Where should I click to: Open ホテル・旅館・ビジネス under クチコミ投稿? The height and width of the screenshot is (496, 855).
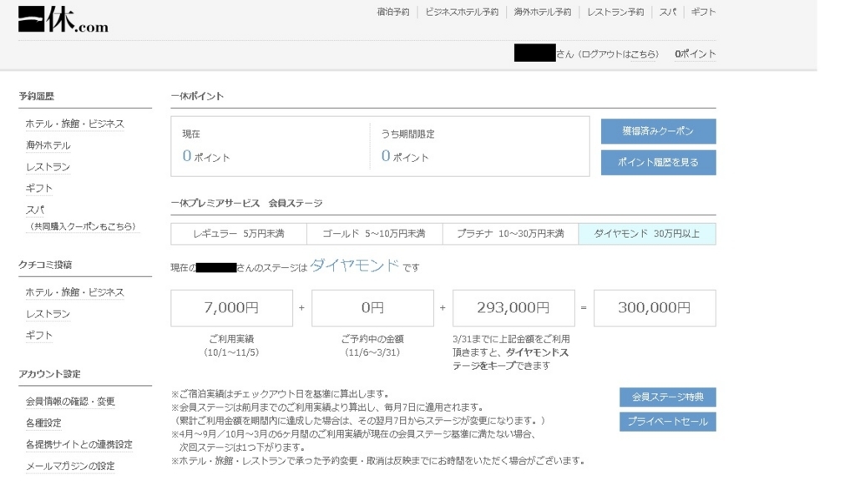coord(74,292)
